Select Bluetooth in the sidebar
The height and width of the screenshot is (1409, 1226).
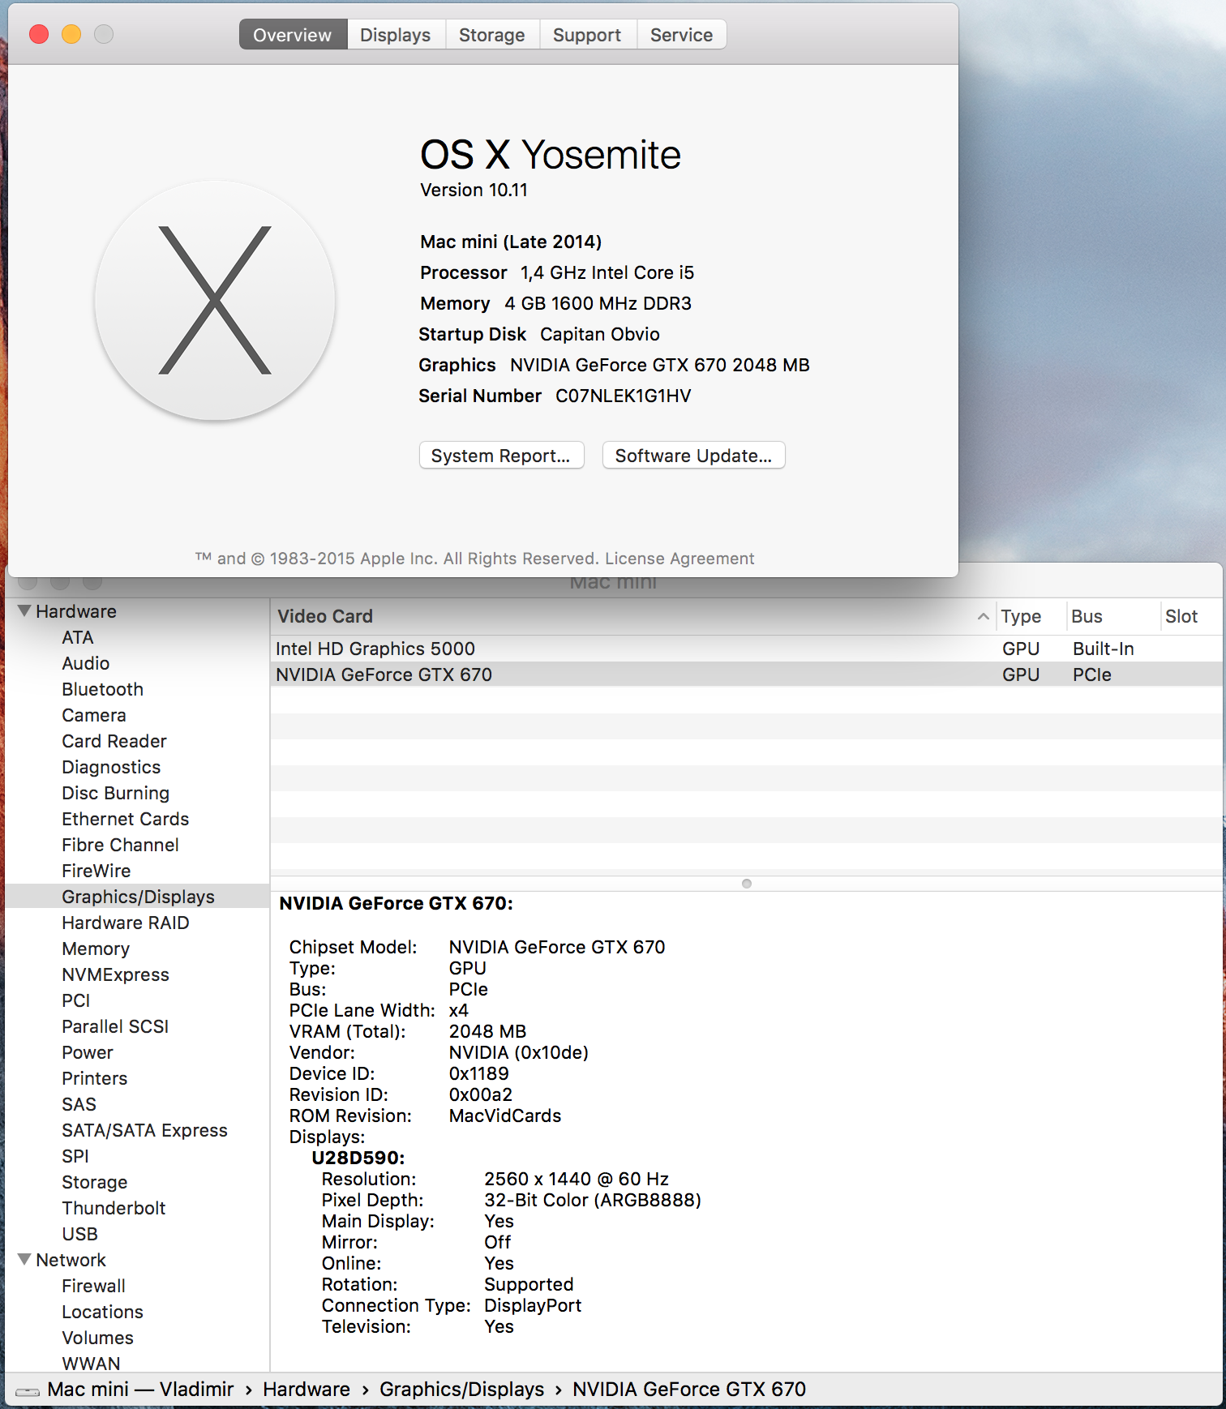(x=103, y=689)
